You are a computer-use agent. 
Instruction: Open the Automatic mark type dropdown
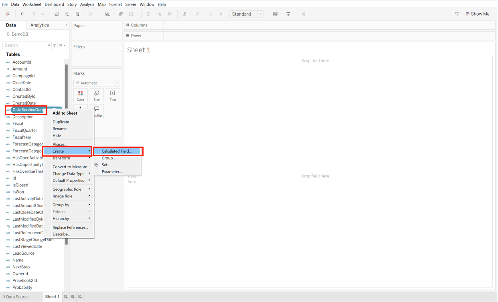point(116,83)
